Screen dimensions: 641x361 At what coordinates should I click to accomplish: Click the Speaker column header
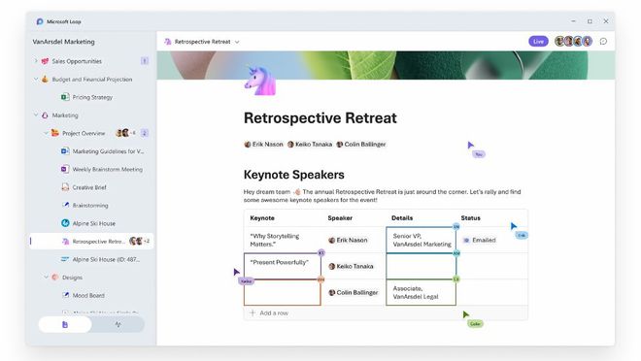click(340, 218)
